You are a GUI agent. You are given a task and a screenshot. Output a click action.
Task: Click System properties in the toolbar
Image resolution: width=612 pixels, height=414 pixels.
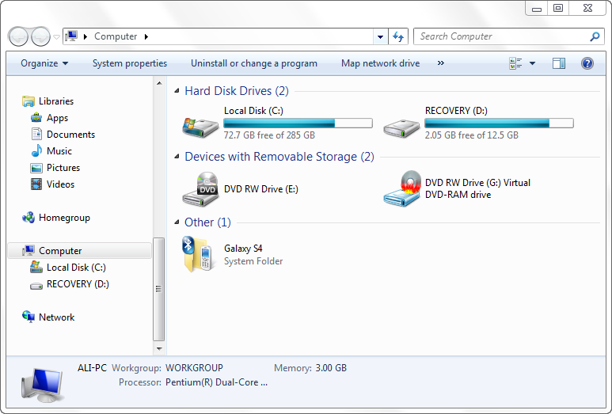pos(130,63)
